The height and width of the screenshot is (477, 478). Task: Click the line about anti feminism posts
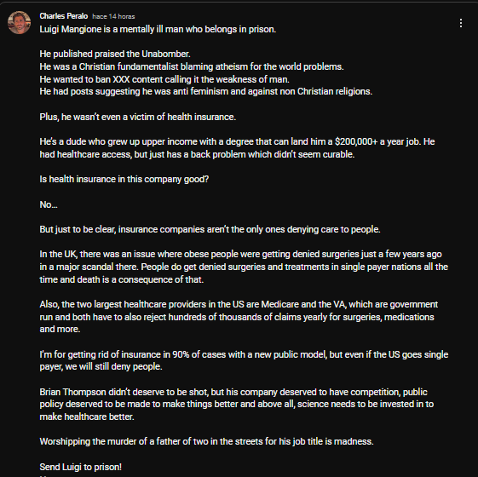click(x=206, y=91)
